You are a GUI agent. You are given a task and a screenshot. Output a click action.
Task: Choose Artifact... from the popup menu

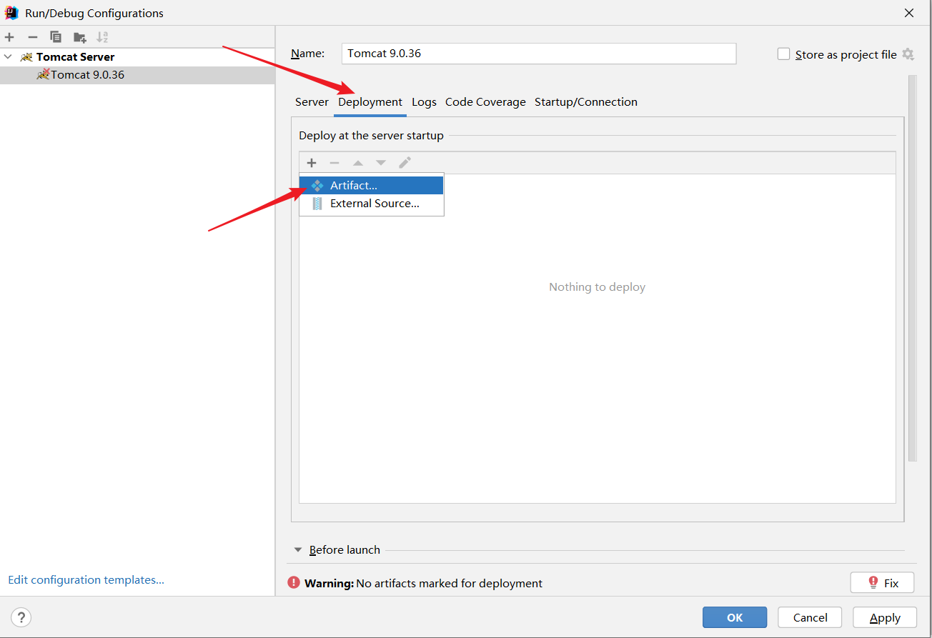(372, 186)
